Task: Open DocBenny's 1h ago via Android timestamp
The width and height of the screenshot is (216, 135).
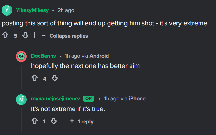Action: coord(87,56)
